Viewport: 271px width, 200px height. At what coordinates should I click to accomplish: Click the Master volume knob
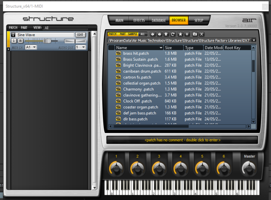249,168
